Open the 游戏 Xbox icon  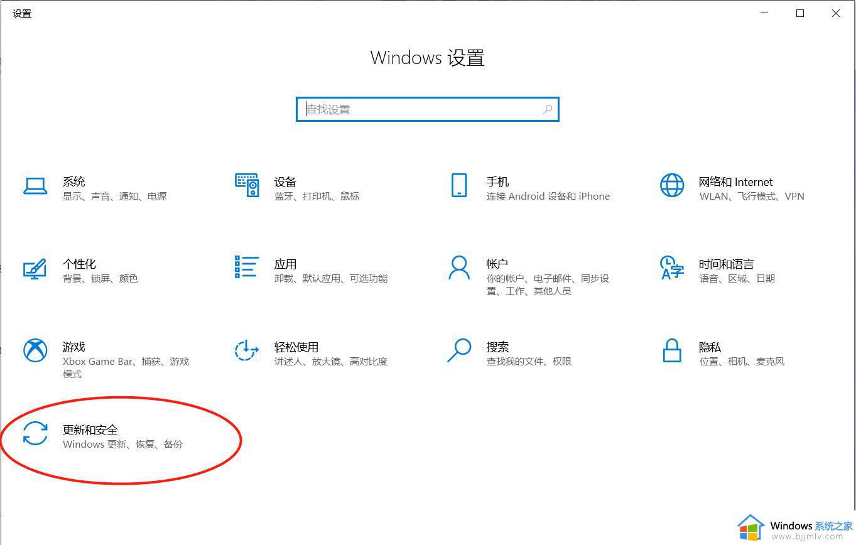(35, 350)
